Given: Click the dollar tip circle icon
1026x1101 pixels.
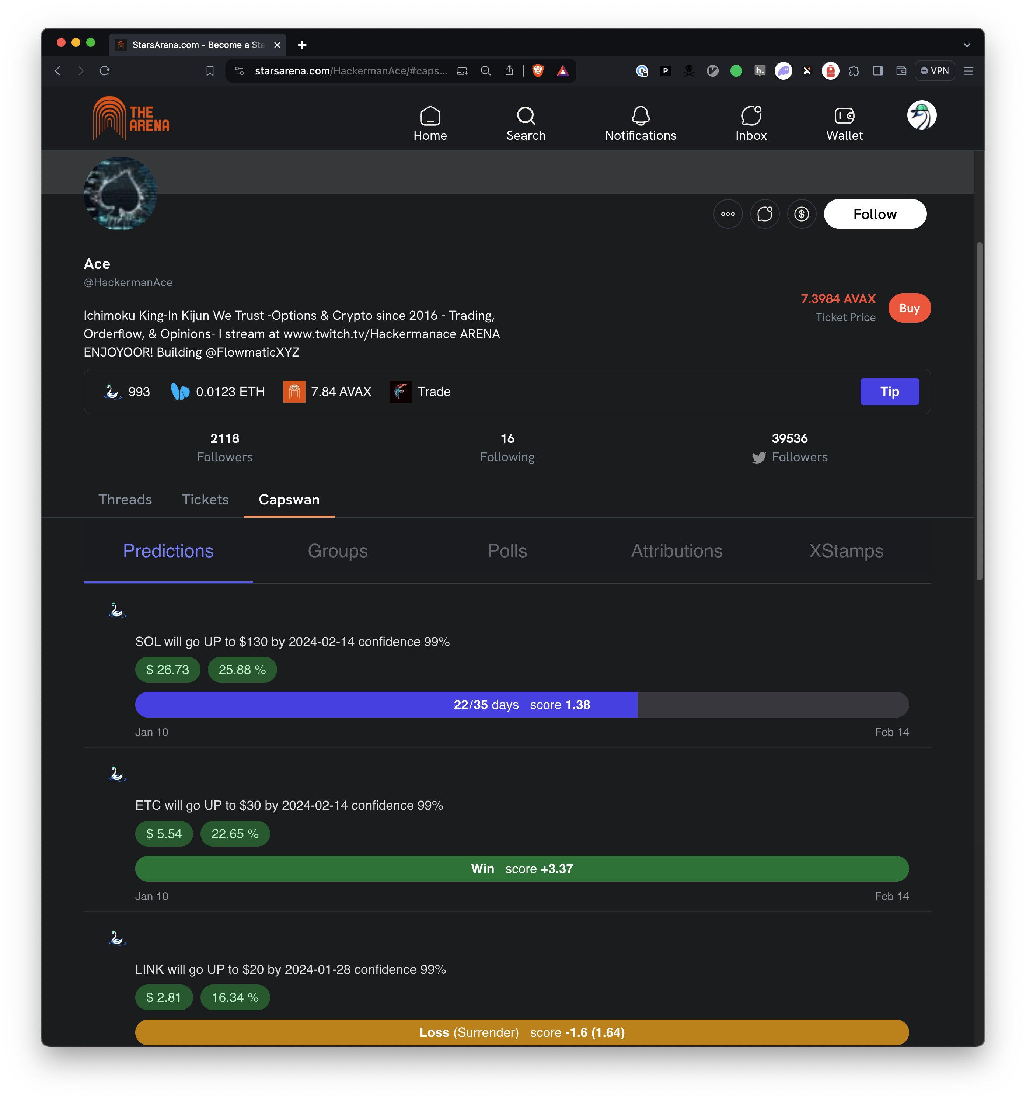Looking at the screenshot, I should (801, 214).
